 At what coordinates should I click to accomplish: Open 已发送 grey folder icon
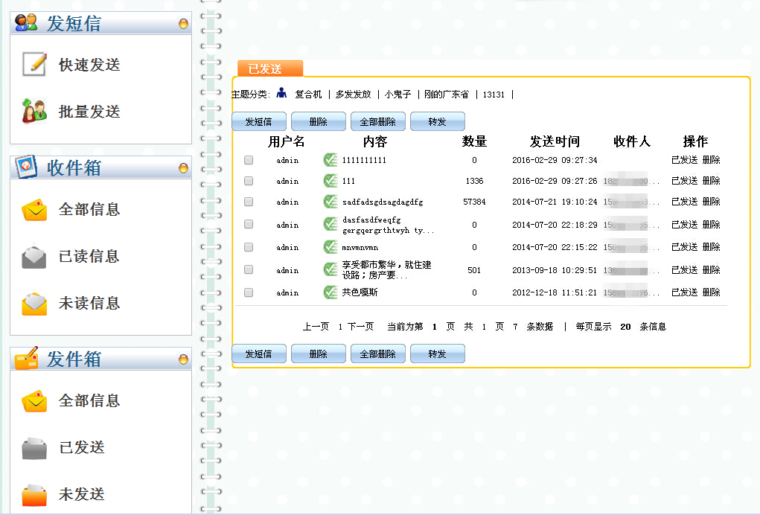(34, 448)
